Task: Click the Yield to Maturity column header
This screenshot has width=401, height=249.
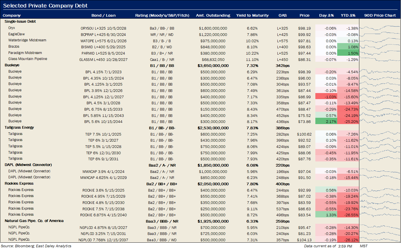Action: (x=252, y=16)
